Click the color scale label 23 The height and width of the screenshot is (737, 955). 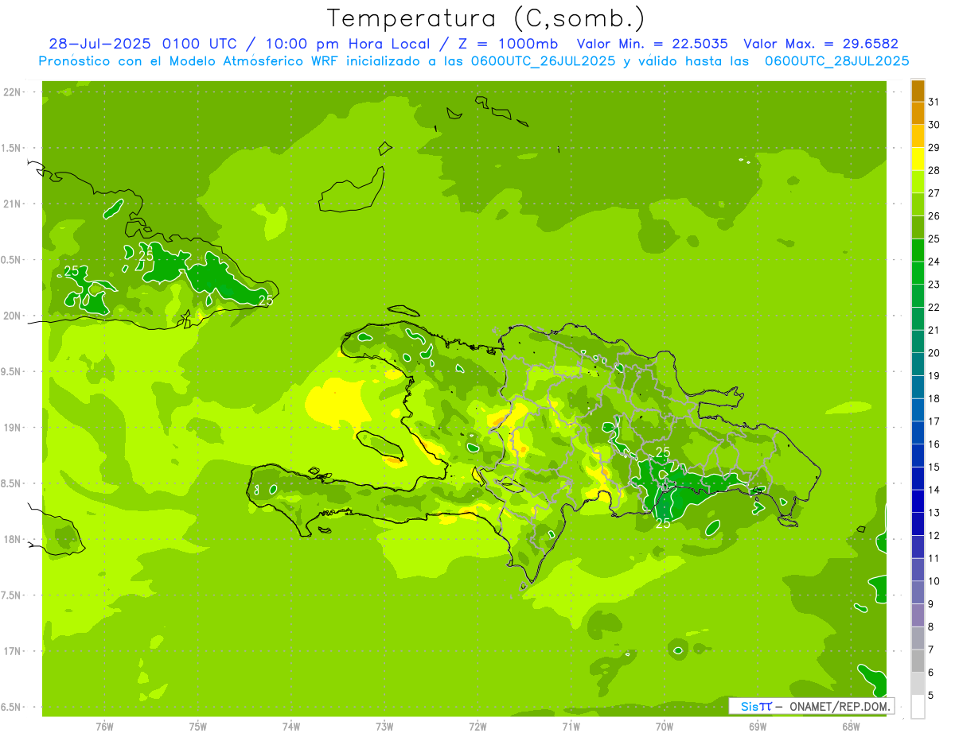(934, 284)
